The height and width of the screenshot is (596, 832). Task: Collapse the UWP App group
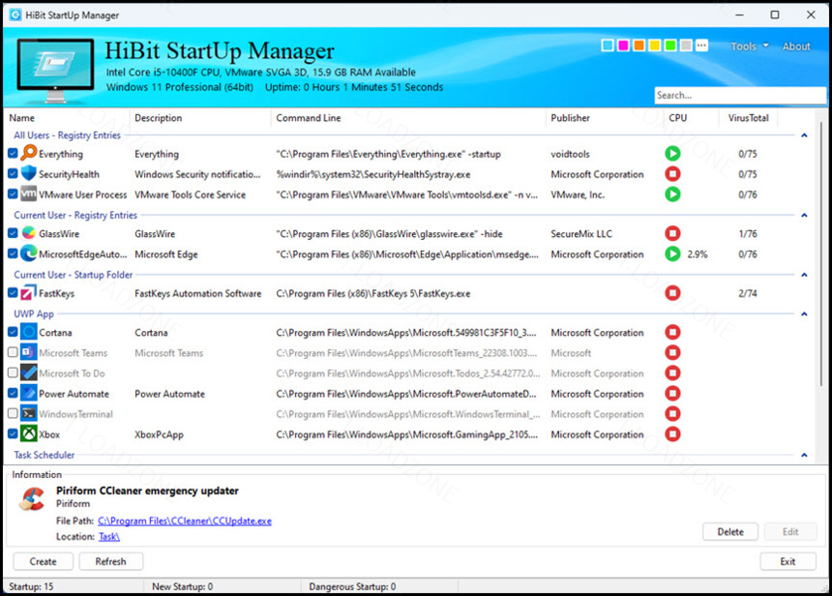(x=804, y=313)
